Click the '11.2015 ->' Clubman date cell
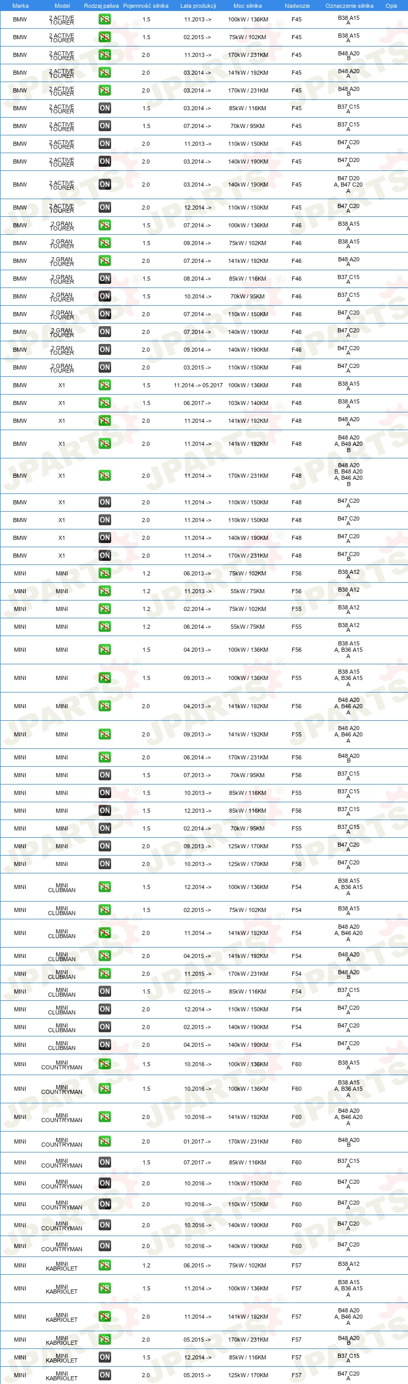Image resolution: width=408 pixels, height=1384 pixels. 197,974
